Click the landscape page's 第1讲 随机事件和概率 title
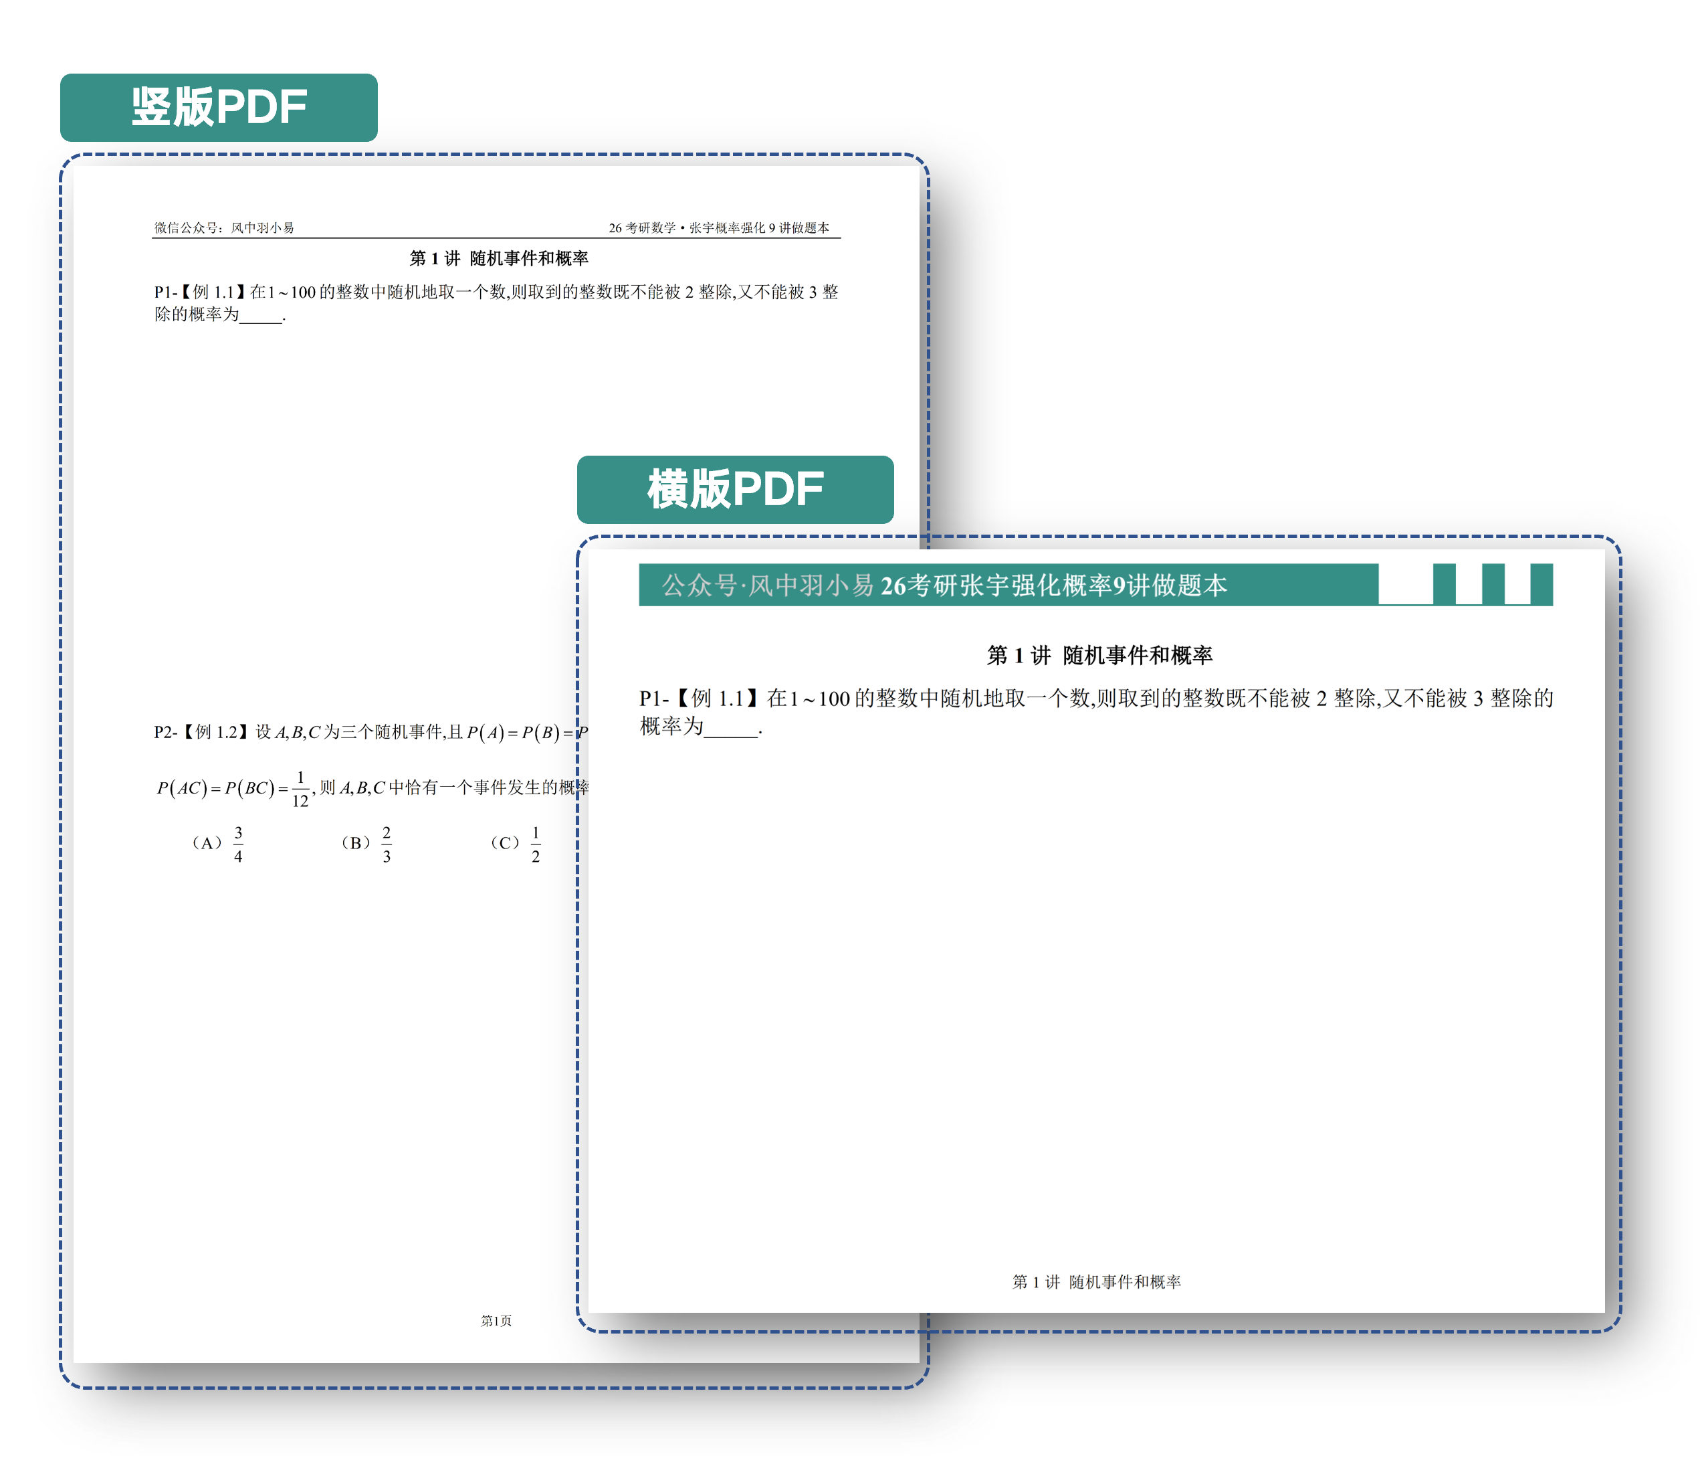This screenshot has height=1458, width=1700. pos(1099,655)
